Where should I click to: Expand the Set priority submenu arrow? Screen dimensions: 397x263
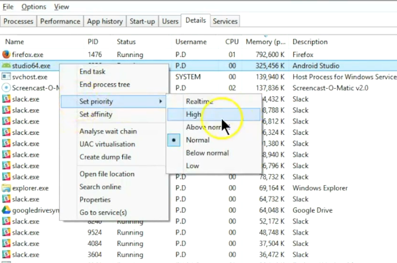(x=160, y=102)
